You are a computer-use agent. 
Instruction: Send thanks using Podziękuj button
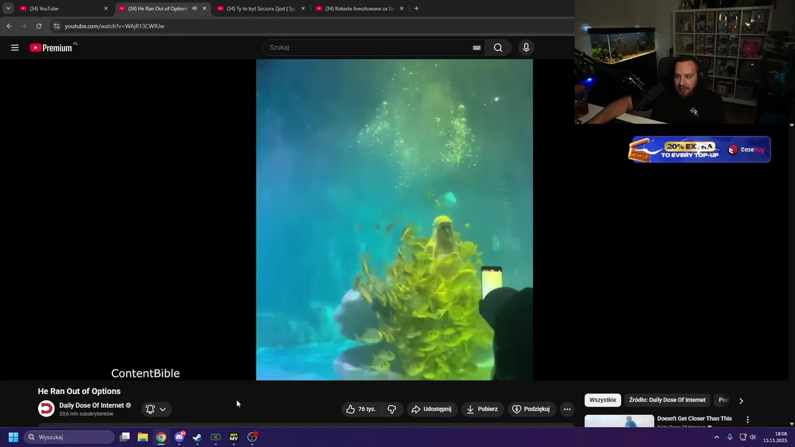tap(531, 409)
